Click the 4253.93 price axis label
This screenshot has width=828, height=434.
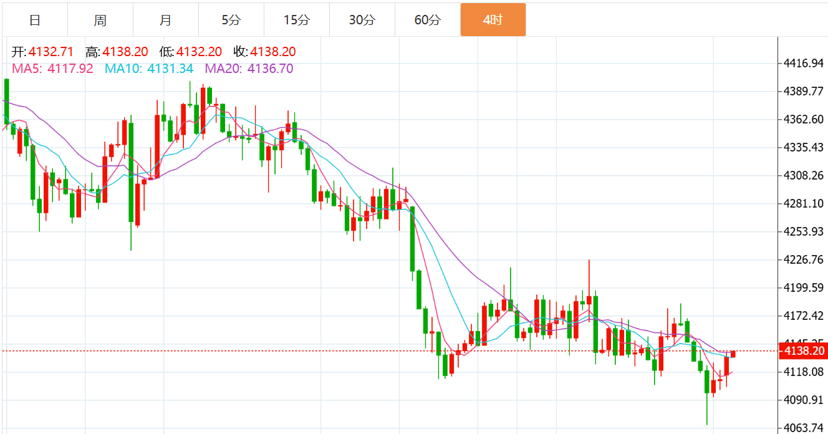coord(804,231)
